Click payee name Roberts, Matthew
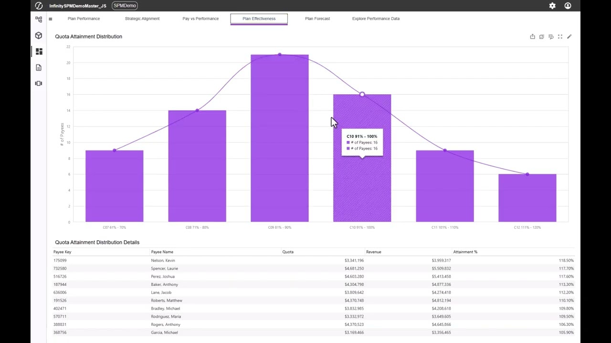The height and width of the screenshot is (343, 611). [167, 301]
